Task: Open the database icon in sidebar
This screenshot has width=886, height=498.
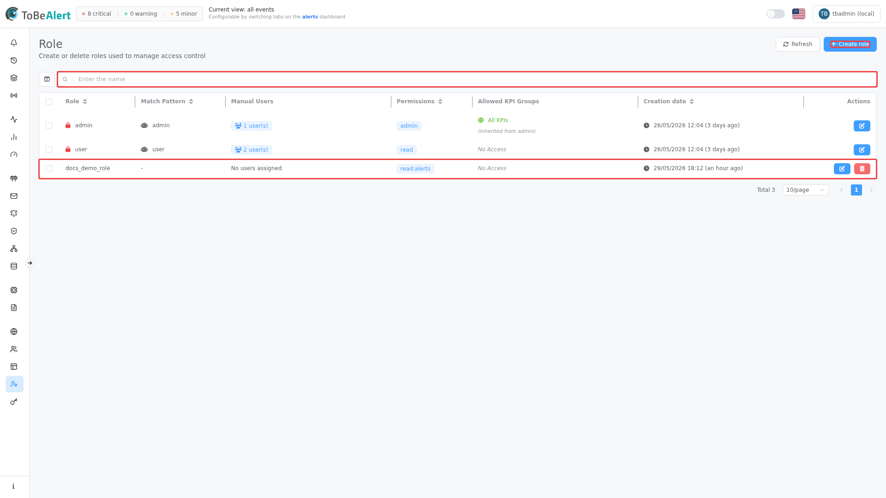Action: click(x=14, y=266)
